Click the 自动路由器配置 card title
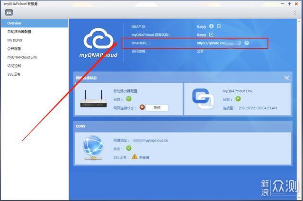Screen dimensions: 303x201 [x=125, y=91]
